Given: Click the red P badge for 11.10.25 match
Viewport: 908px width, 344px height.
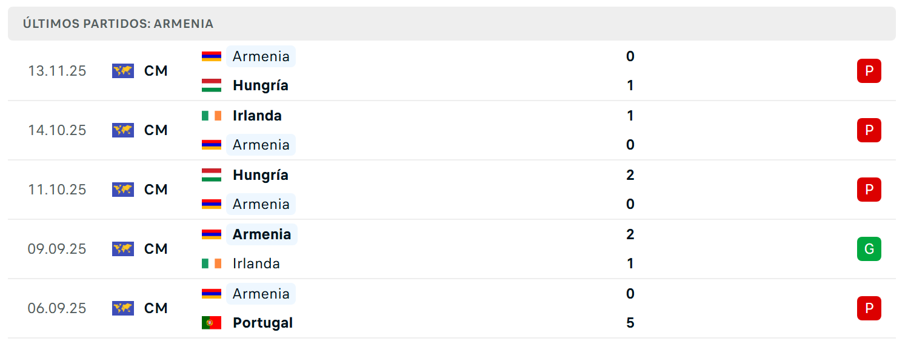Looking at the screenshot, I should (x=869, y=190).
